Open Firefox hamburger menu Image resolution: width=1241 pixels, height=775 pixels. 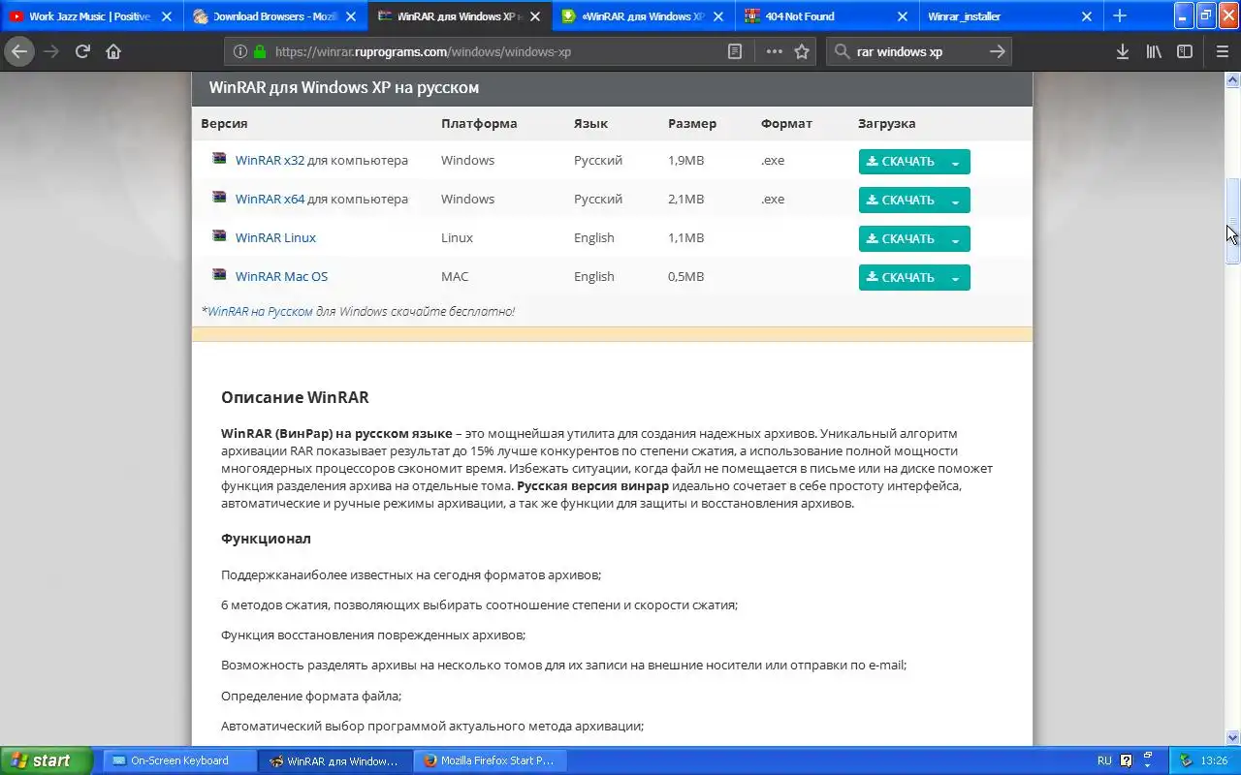1222,51
